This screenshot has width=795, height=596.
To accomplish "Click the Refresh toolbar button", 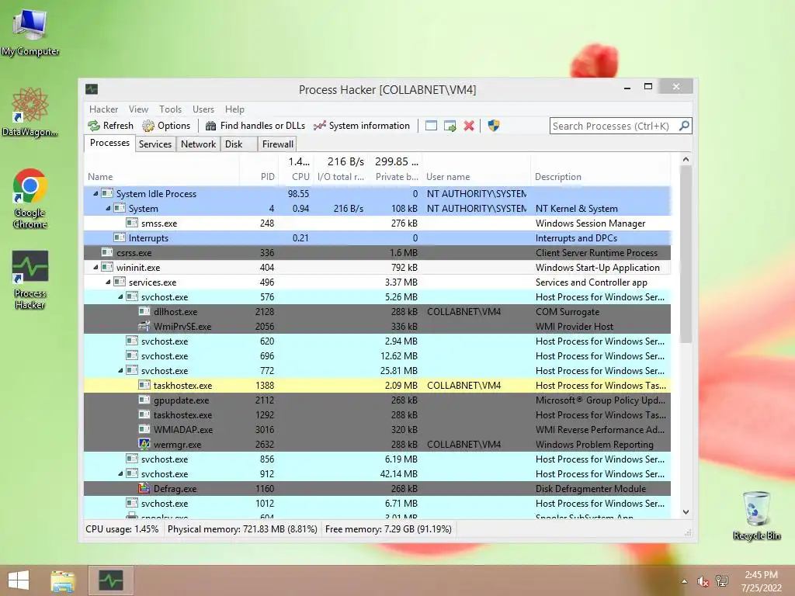I will [x=110, y=126].
